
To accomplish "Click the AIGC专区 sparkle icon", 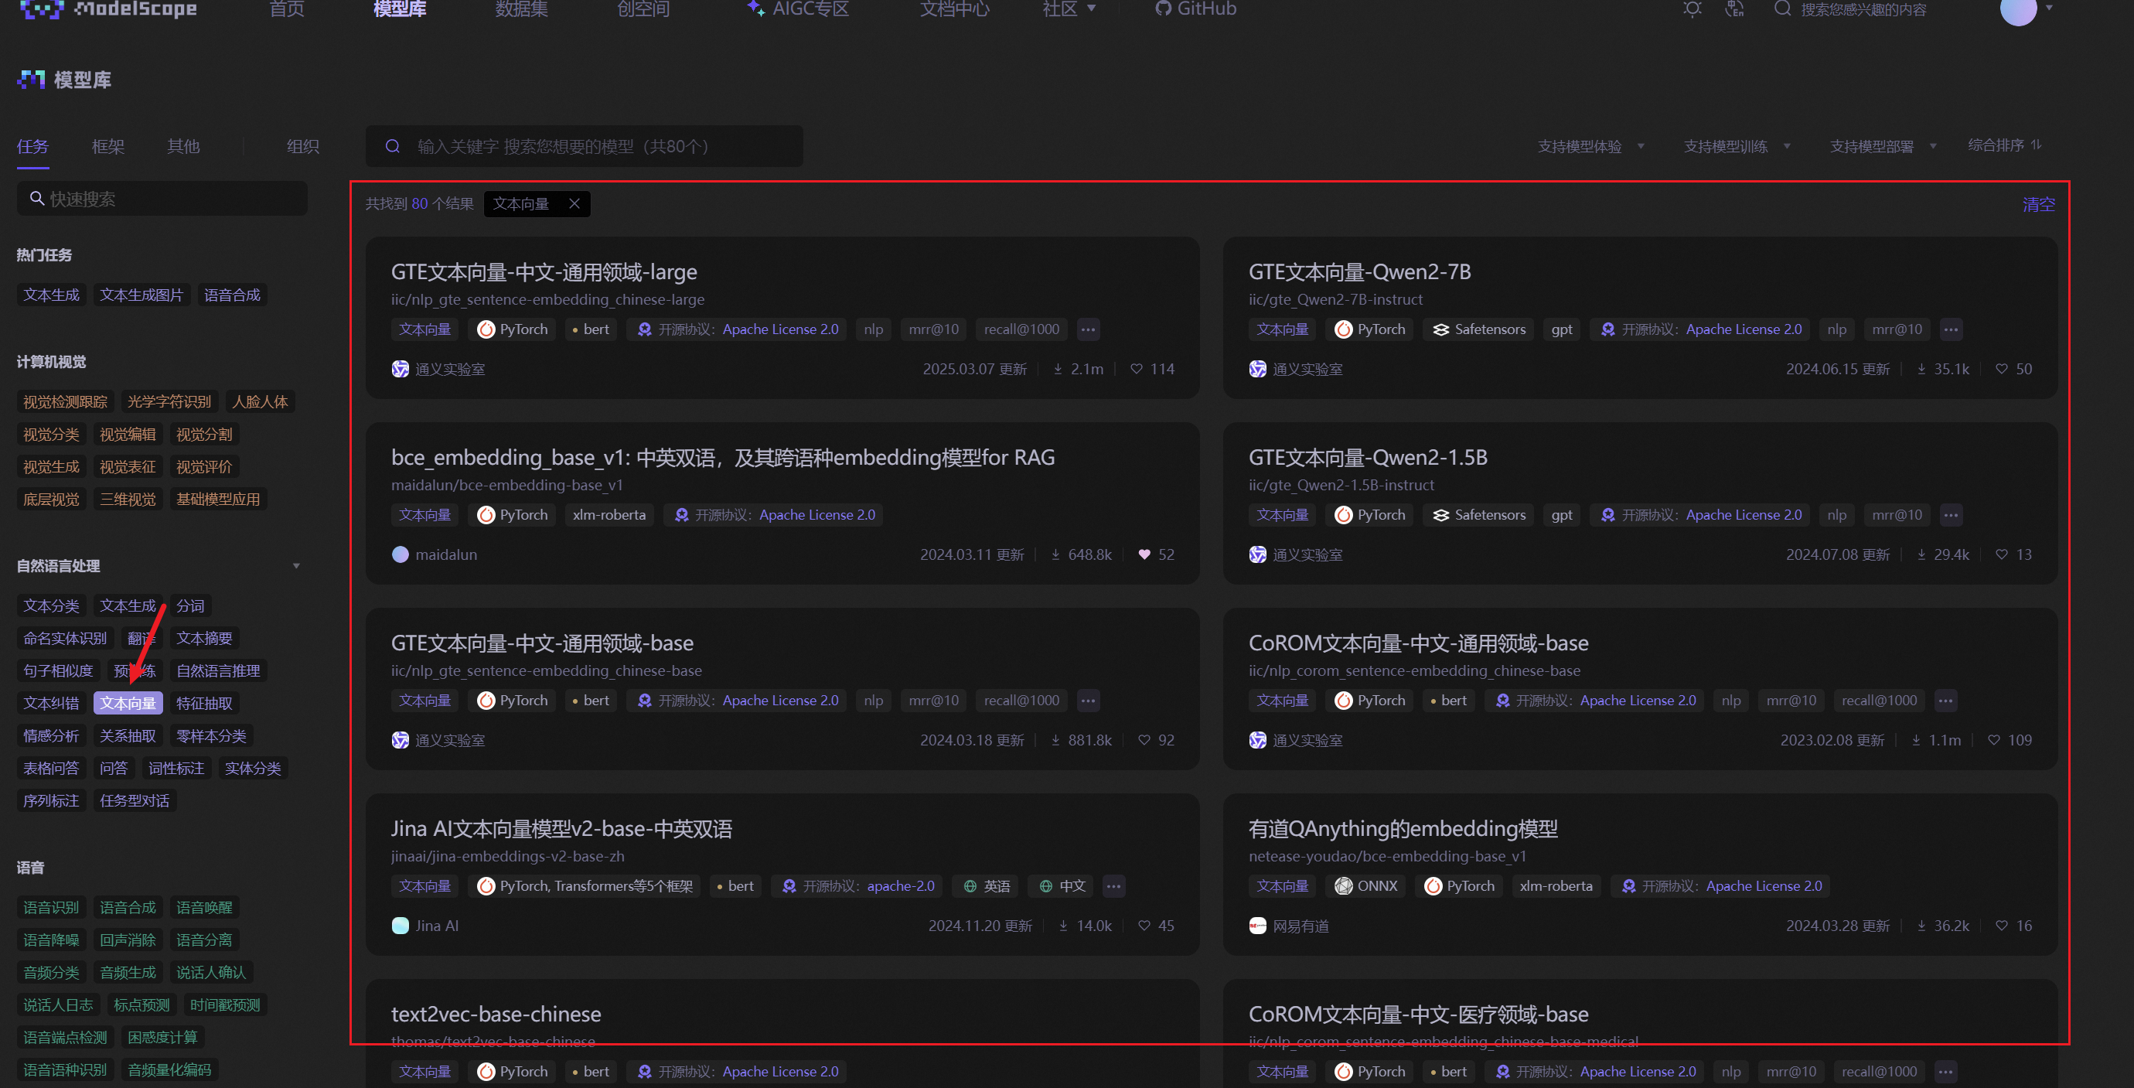I will coord(755,9).
